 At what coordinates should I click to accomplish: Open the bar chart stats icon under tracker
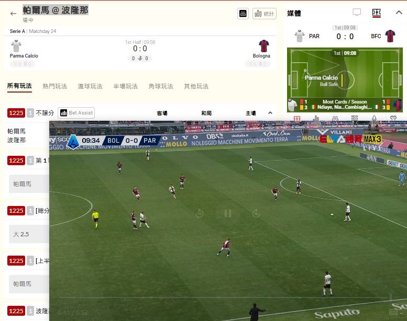point(316,118)
